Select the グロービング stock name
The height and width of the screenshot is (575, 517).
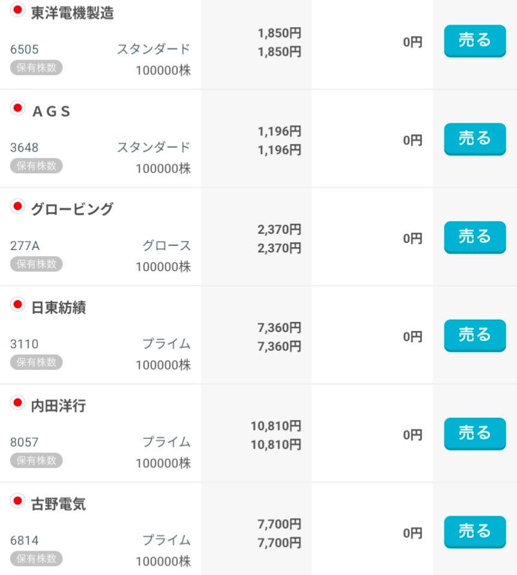(72, 210)
